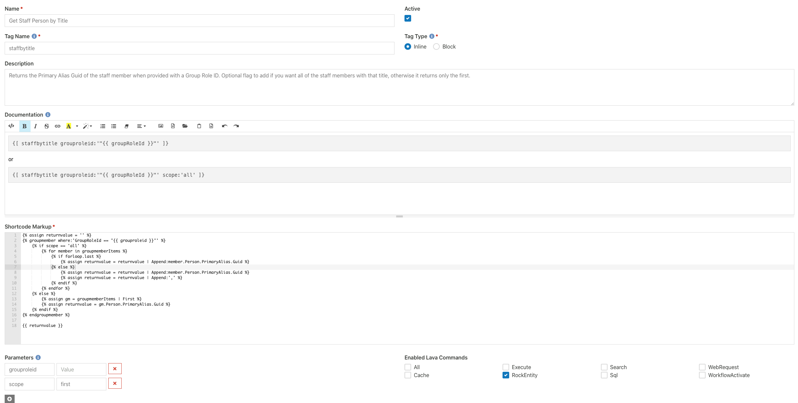Toggle bold formatting
The image size is (798, 403).
pos(25,126)
